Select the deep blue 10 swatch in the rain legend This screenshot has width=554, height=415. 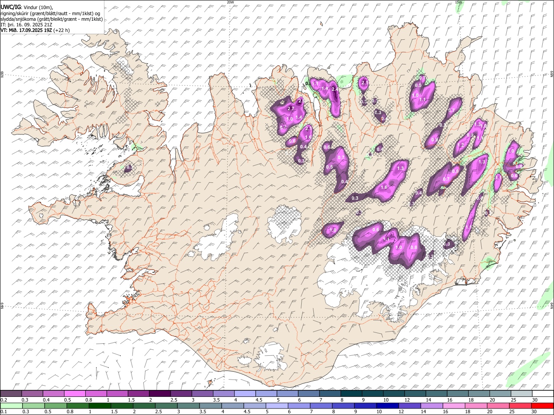click(x=388, y=405)
